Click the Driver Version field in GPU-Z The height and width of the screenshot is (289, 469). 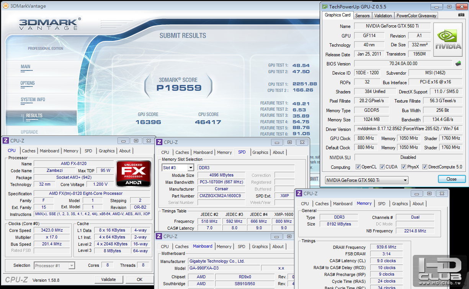tap(408, 129)
